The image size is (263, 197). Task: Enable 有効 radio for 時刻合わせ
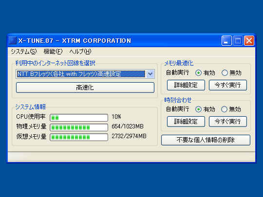point(198,109)
